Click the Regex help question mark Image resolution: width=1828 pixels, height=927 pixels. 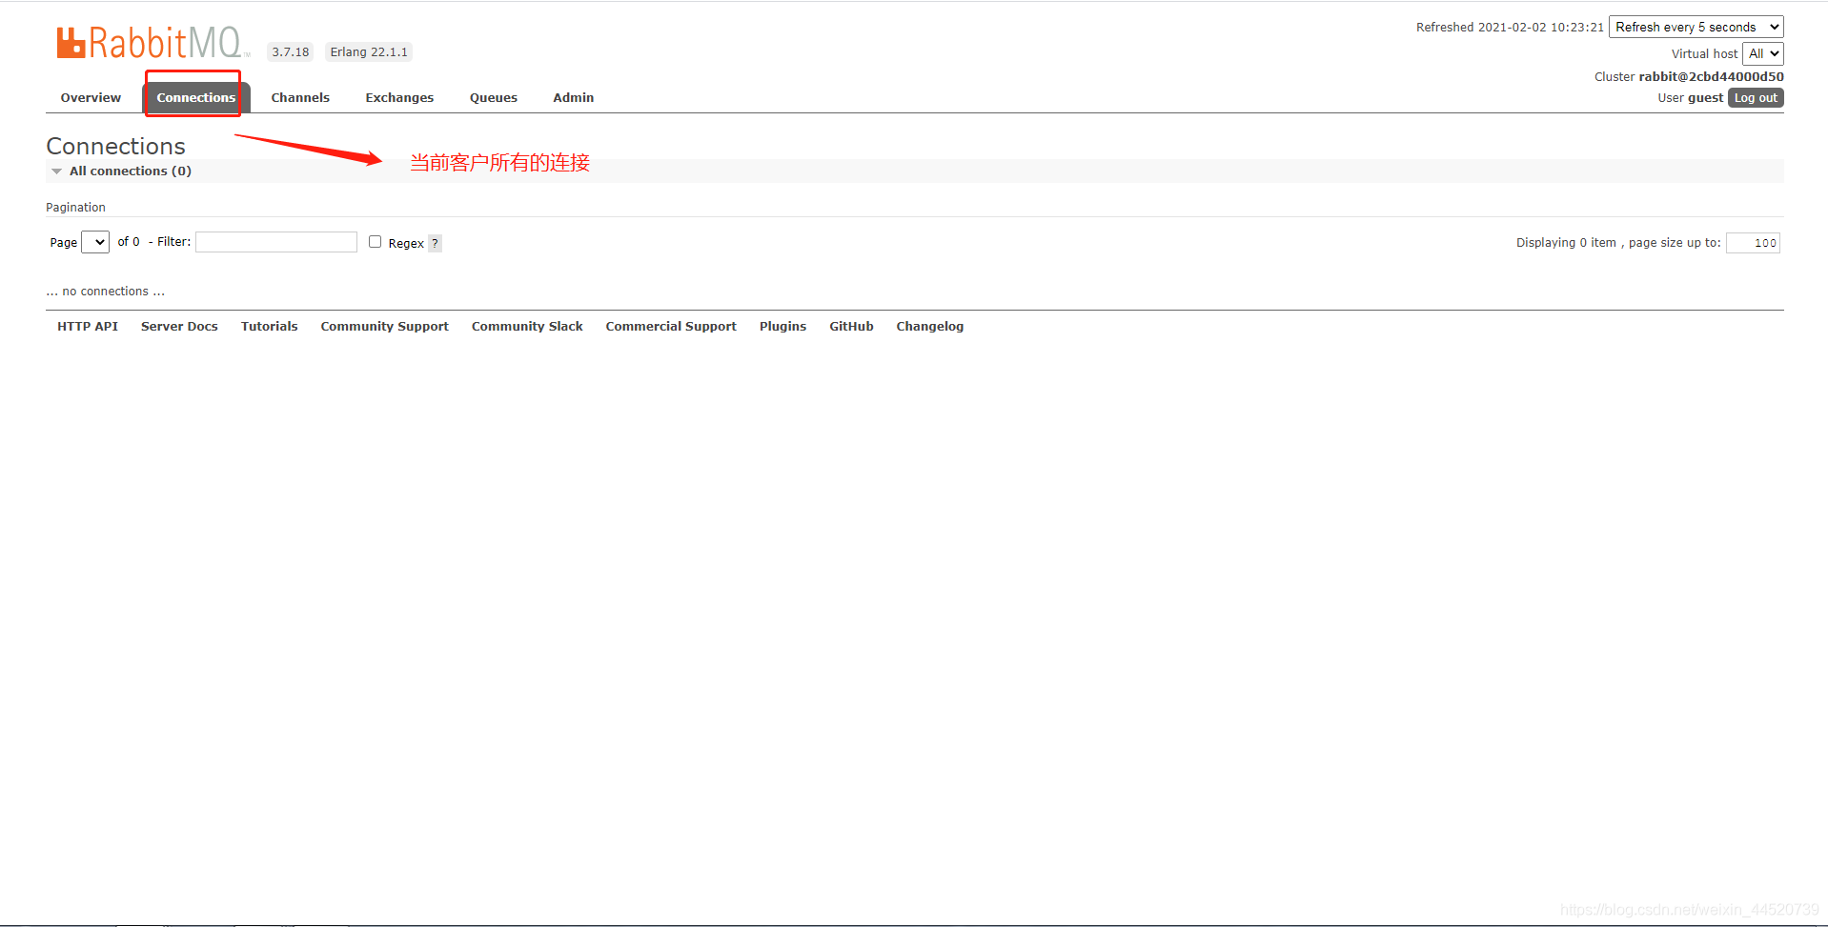tap(435, 243)
